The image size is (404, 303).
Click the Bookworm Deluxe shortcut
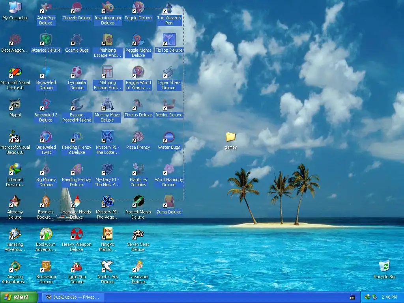click(46, 266)
